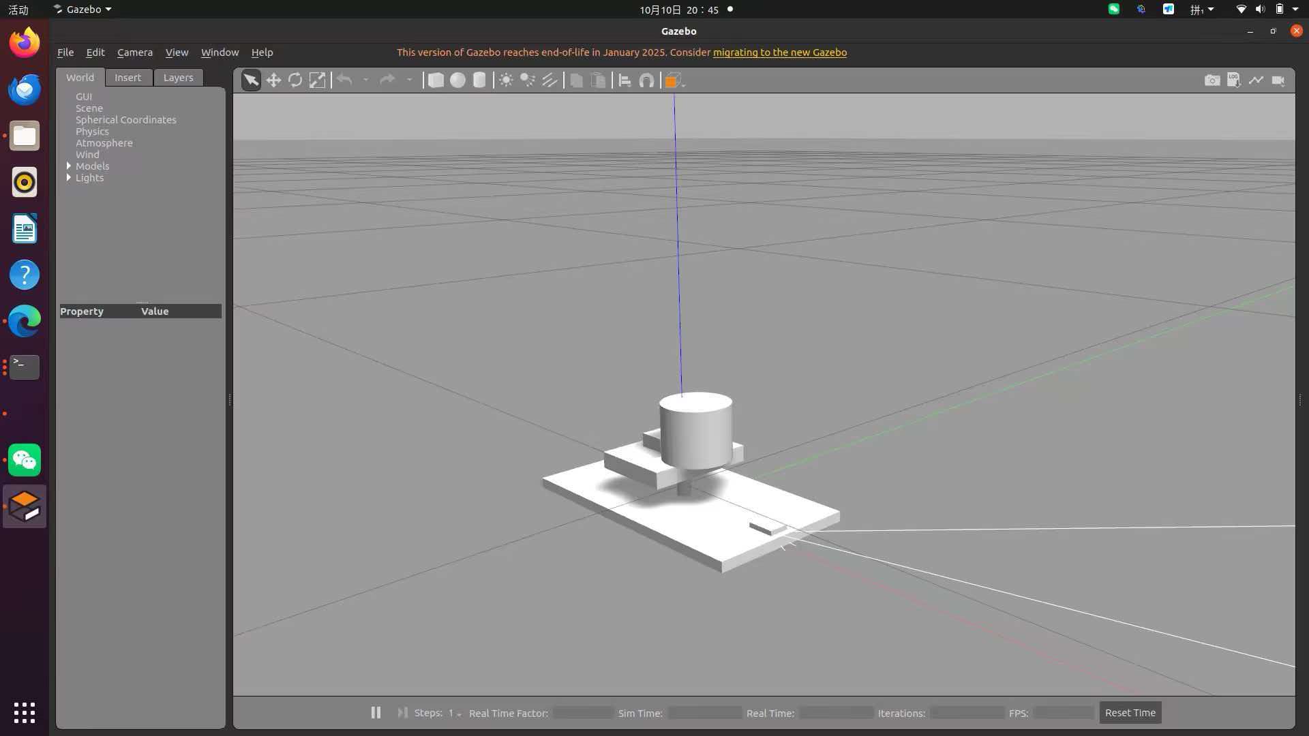This screenshot has height=736, width=1309.
Task: Activate the rotate mode tool
Action: (295, 80)
